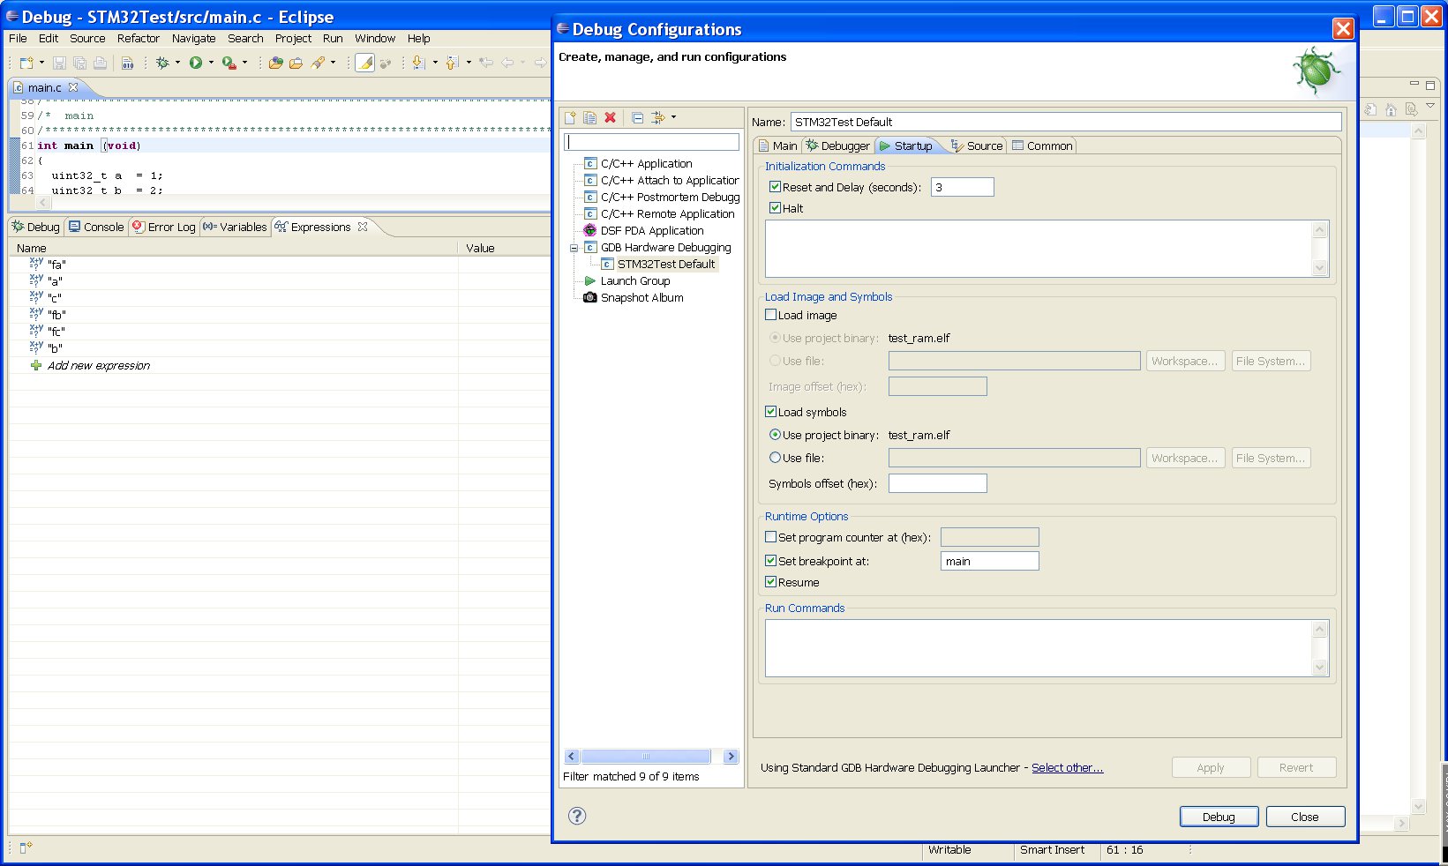Toggle Mark Occurrences highlighter icon
Screen dimensions: 1448x866
(364, 63)
